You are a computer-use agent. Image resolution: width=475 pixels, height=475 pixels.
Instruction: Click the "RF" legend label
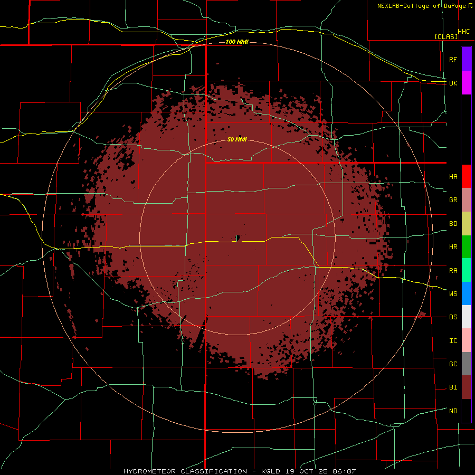453,59
